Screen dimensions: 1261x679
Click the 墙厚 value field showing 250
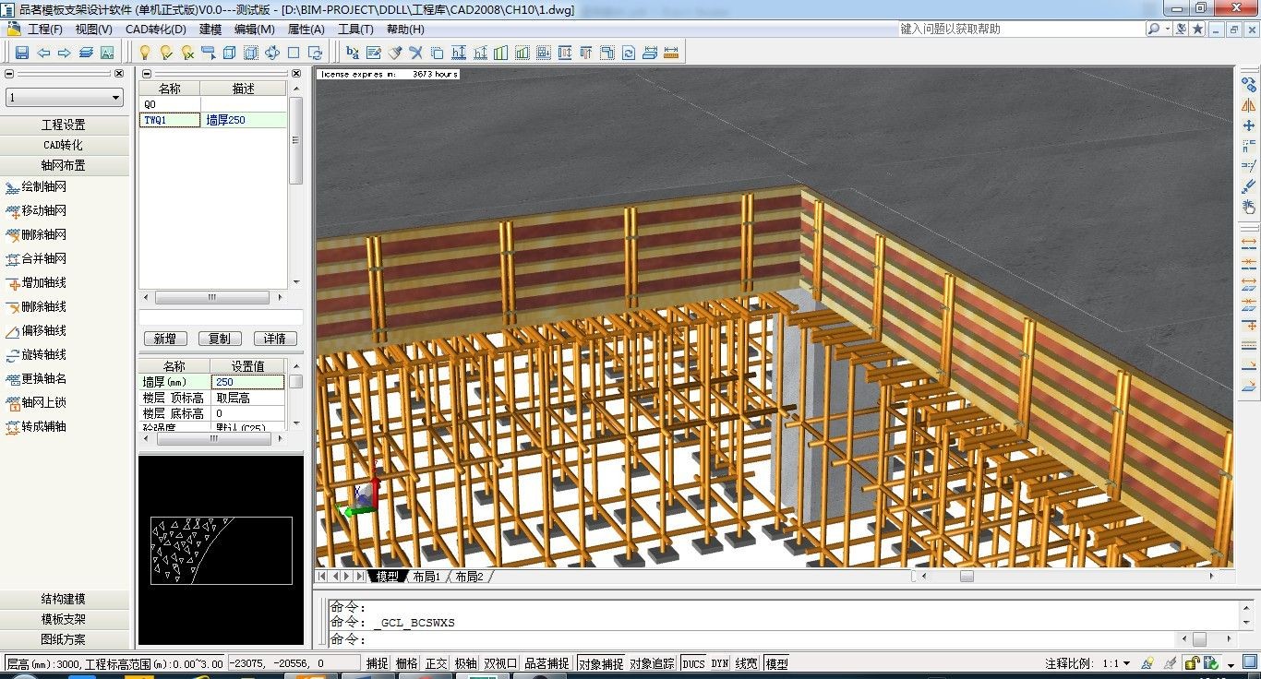point(247,382)
